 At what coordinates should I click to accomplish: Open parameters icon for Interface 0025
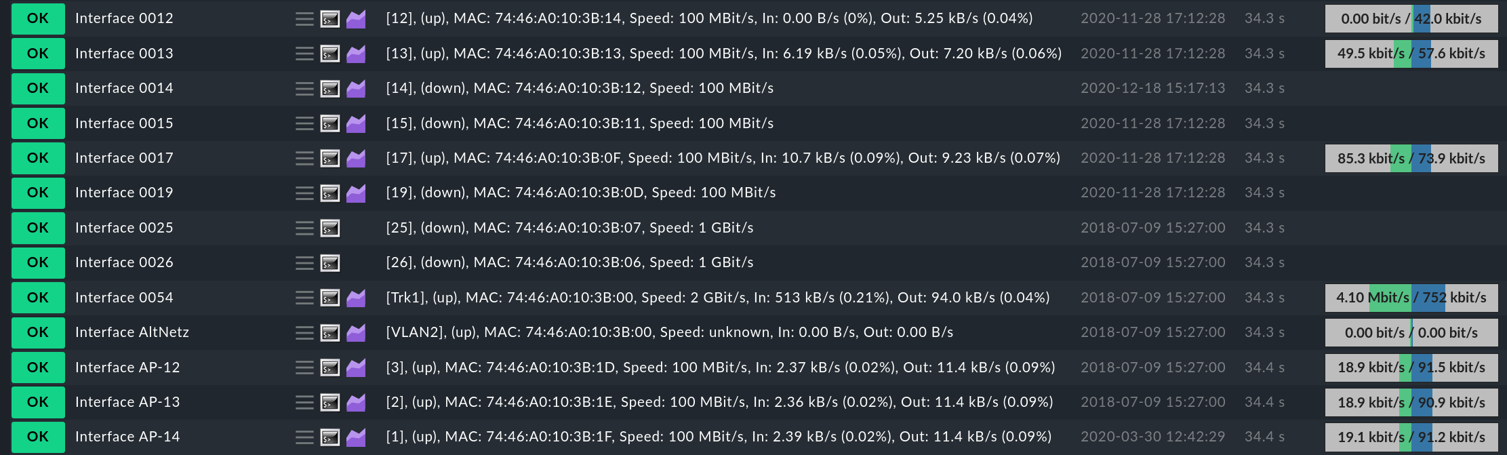click(x=330, y=229)
